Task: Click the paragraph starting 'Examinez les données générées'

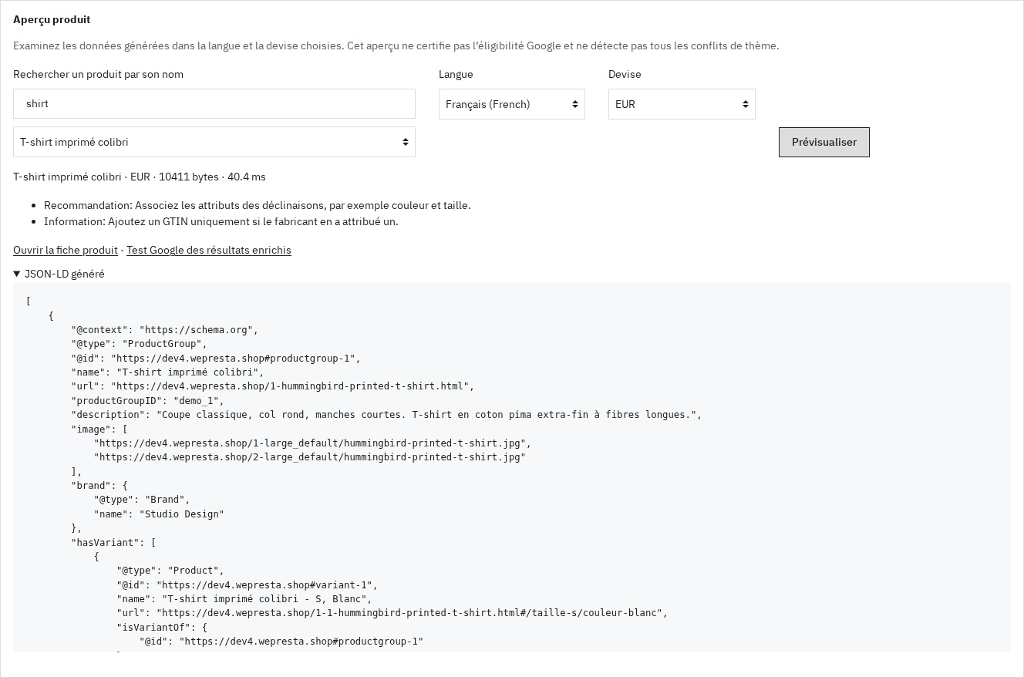Action: (x=396, y=45)
